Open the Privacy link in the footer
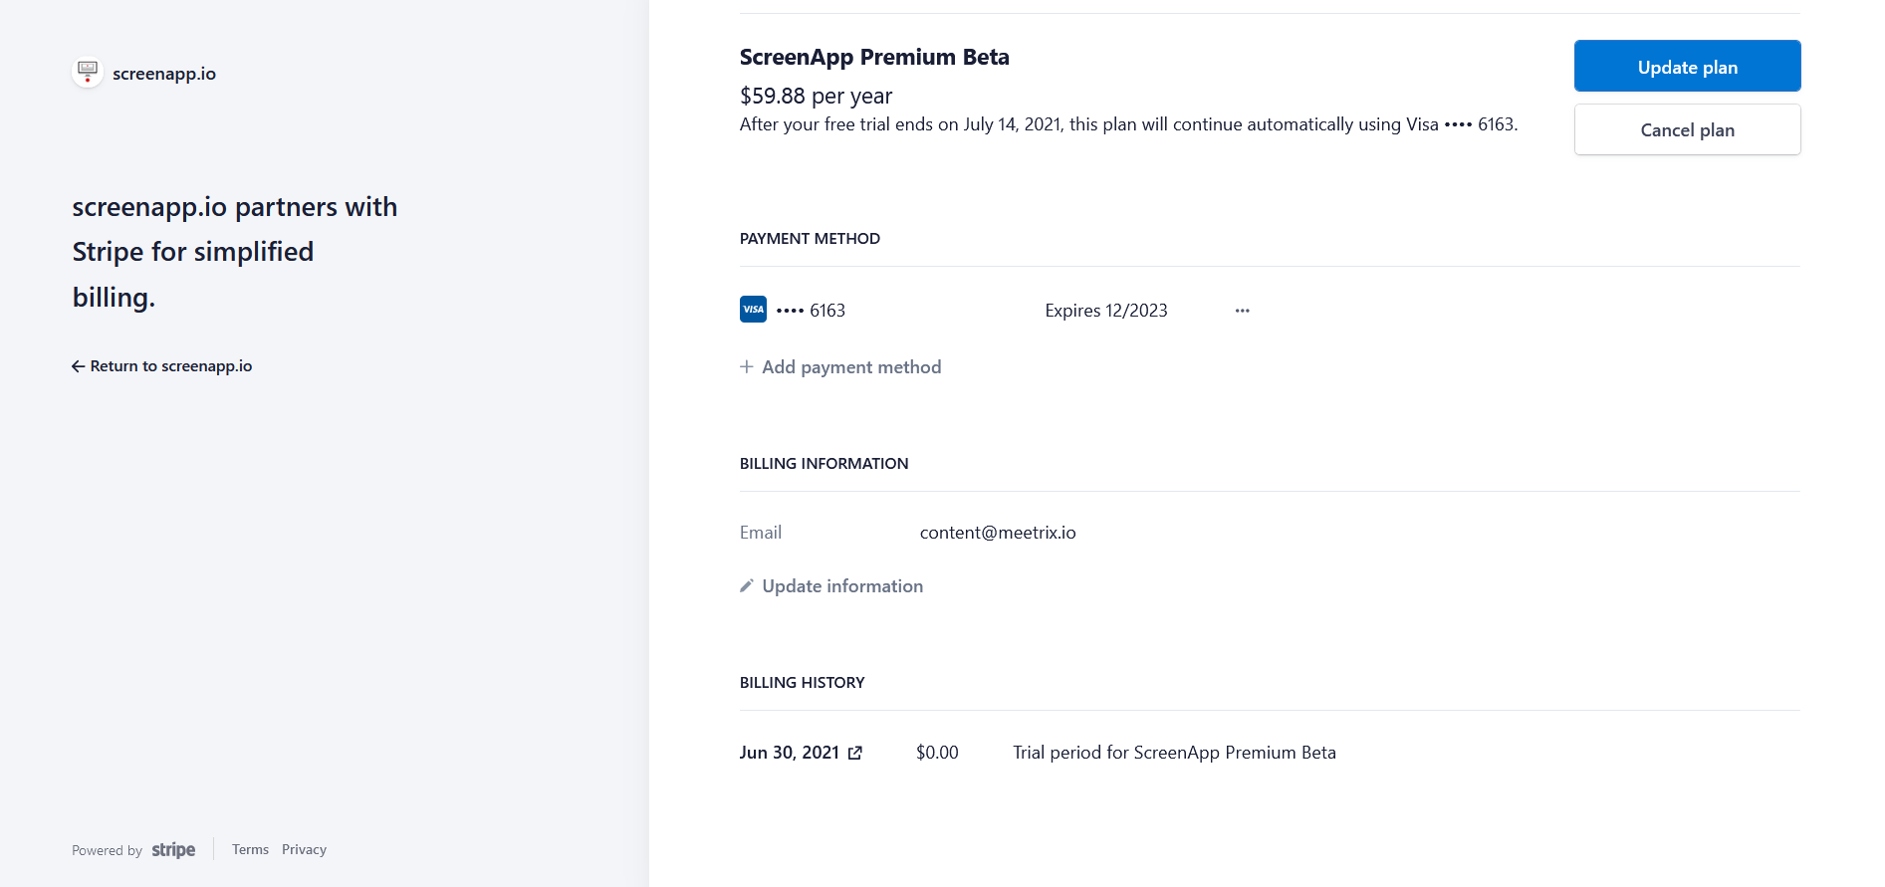This screenshot has width=1885, height=887. click(x=304, y=850)
